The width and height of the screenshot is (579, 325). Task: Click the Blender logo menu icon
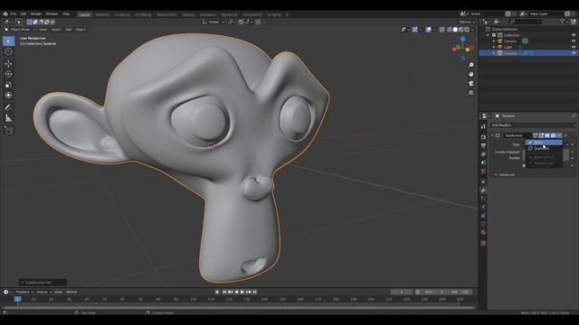tap(5, 14)
